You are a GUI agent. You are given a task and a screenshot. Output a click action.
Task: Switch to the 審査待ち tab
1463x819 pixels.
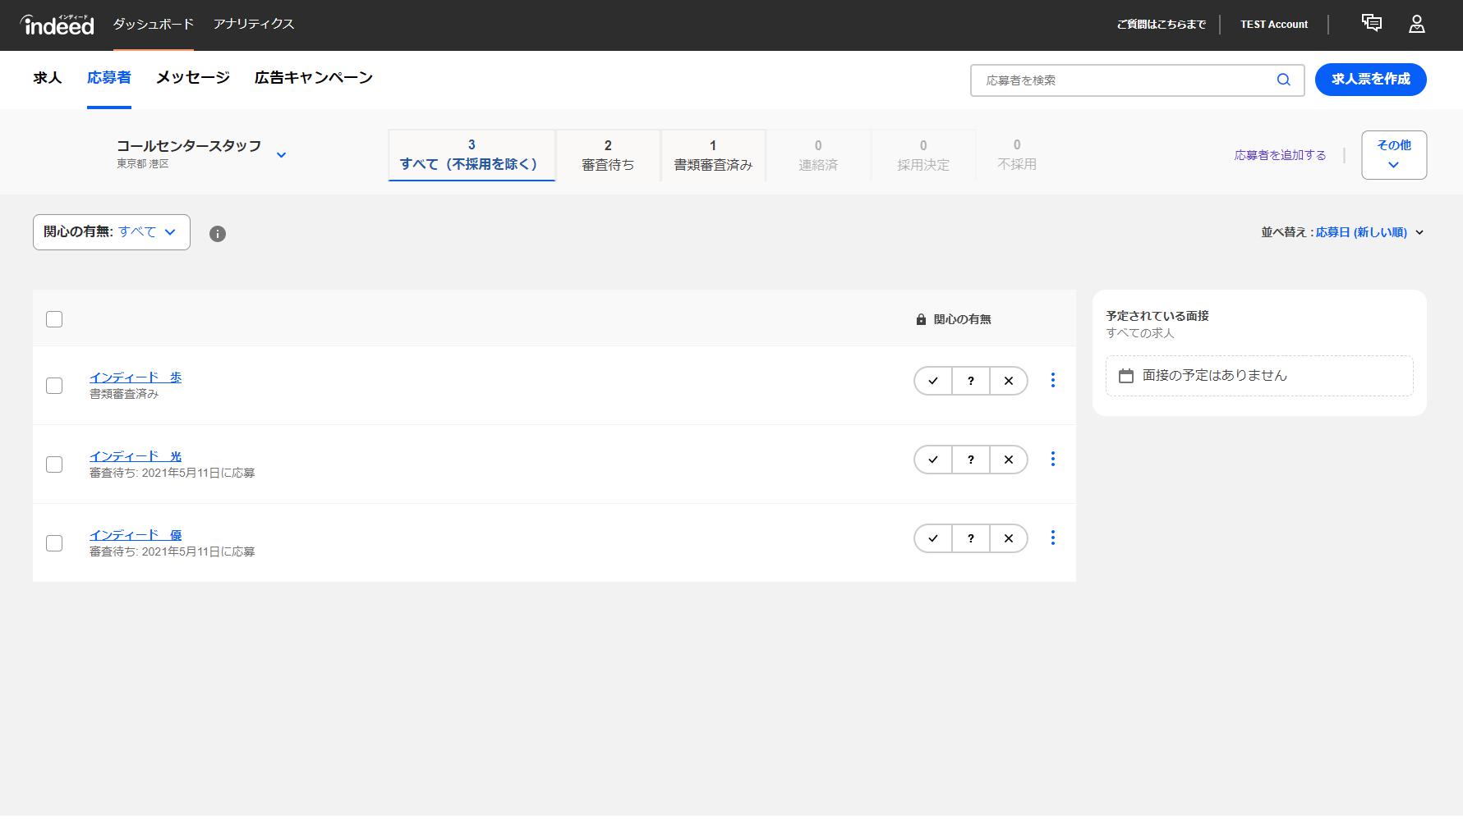pyautogui.click(x=608, y=154)
